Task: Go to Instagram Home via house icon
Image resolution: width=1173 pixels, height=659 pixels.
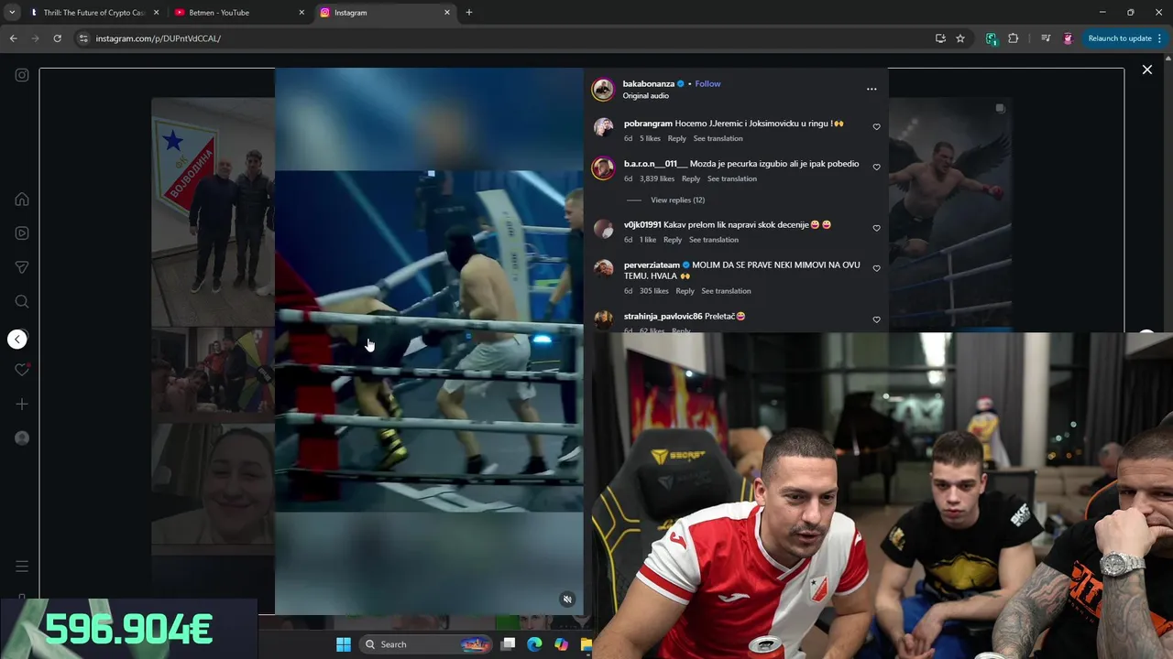Action: coord(22,199)
